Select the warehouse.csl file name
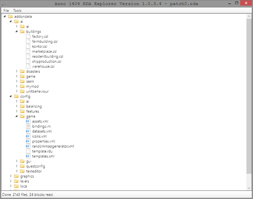253x199 pixels. [x=43, y=66]
